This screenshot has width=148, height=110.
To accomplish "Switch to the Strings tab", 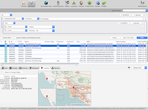I will tap(13, 68).
